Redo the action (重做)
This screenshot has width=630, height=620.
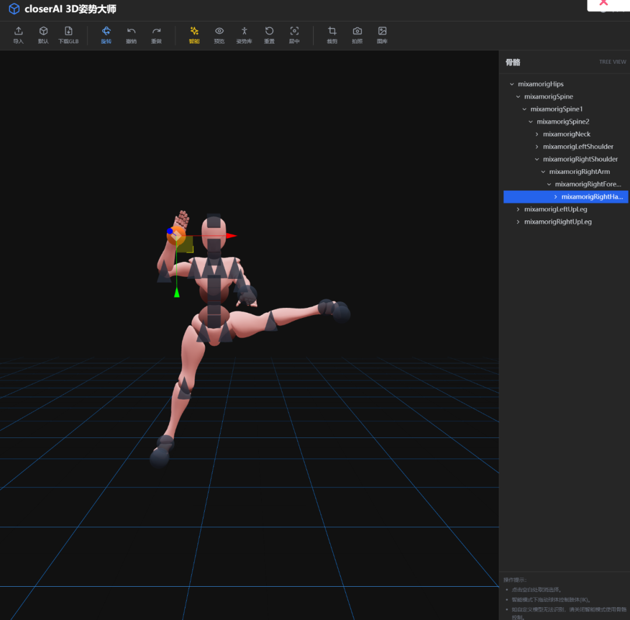coord(156,34)
